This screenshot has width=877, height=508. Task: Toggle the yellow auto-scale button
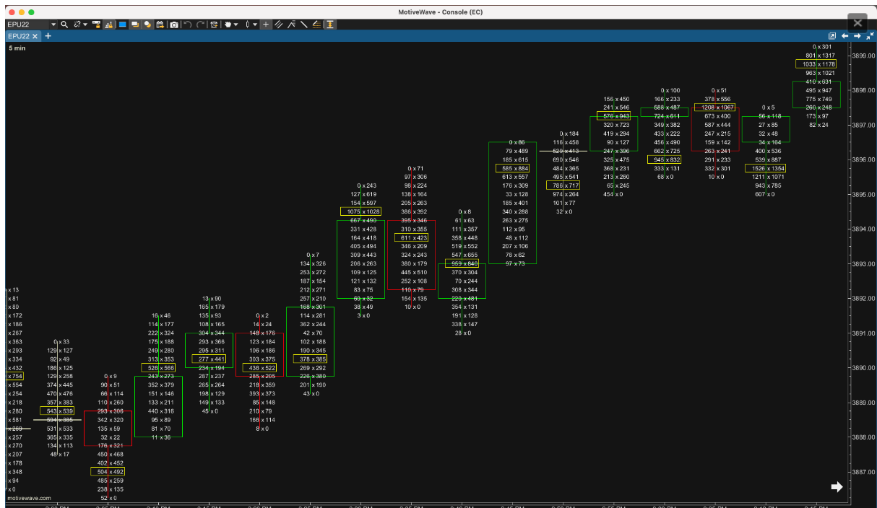(x=330, y=25)
